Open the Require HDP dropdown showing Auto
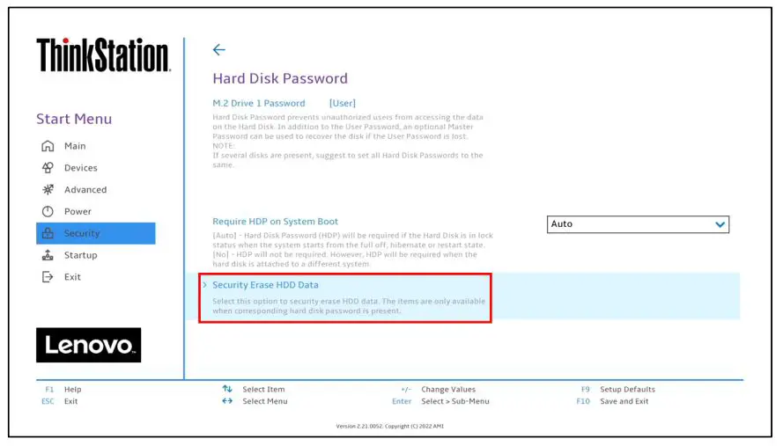The width and height of the screenshot is (783, 446). point(638,224)
